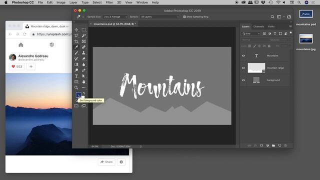Open Alexandre Godreau profile link
The image size is (320, 180).
point(33,56)
